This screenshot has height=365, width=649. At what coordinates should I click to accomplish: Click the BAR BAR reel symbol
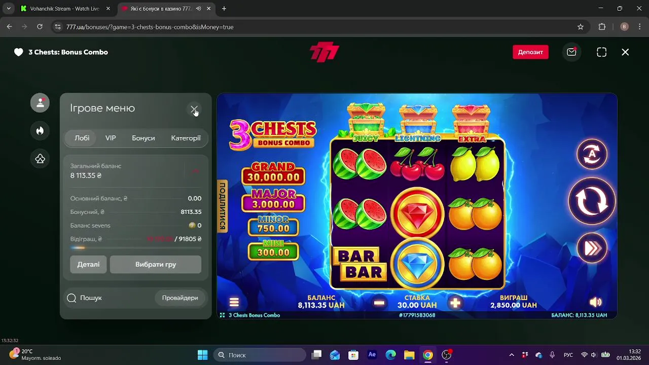pyautogui.click(x=359, y=264)
